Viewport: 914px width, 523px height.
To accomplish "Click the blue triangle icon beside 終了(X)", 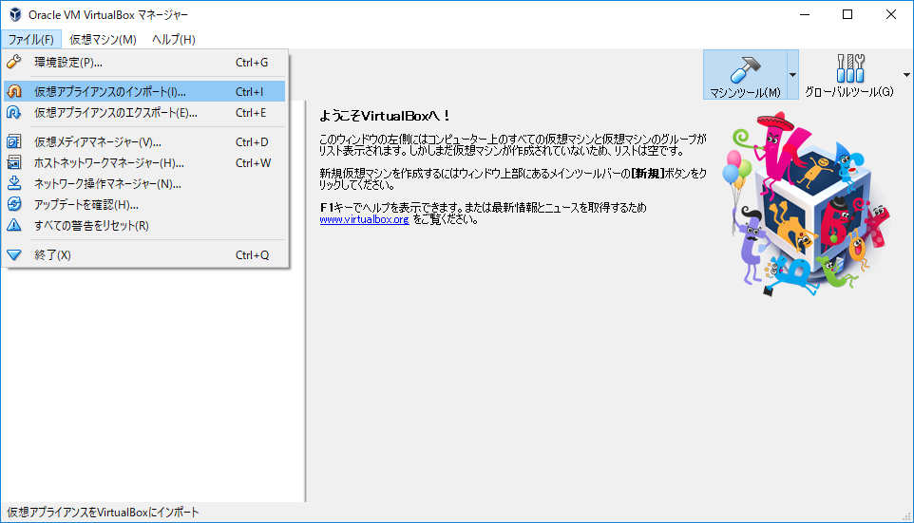I will coord(14,254).
